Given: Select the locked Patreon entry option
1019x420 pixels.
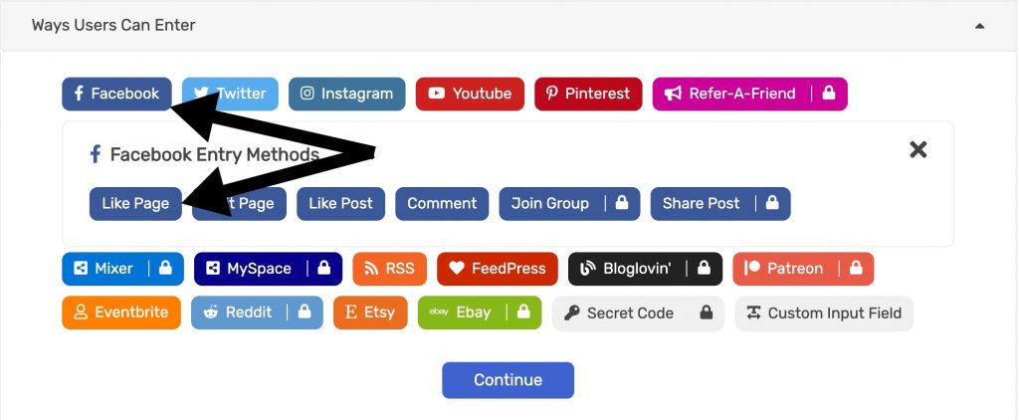Looking at the screenshot, I should click(x=803, y=269).
